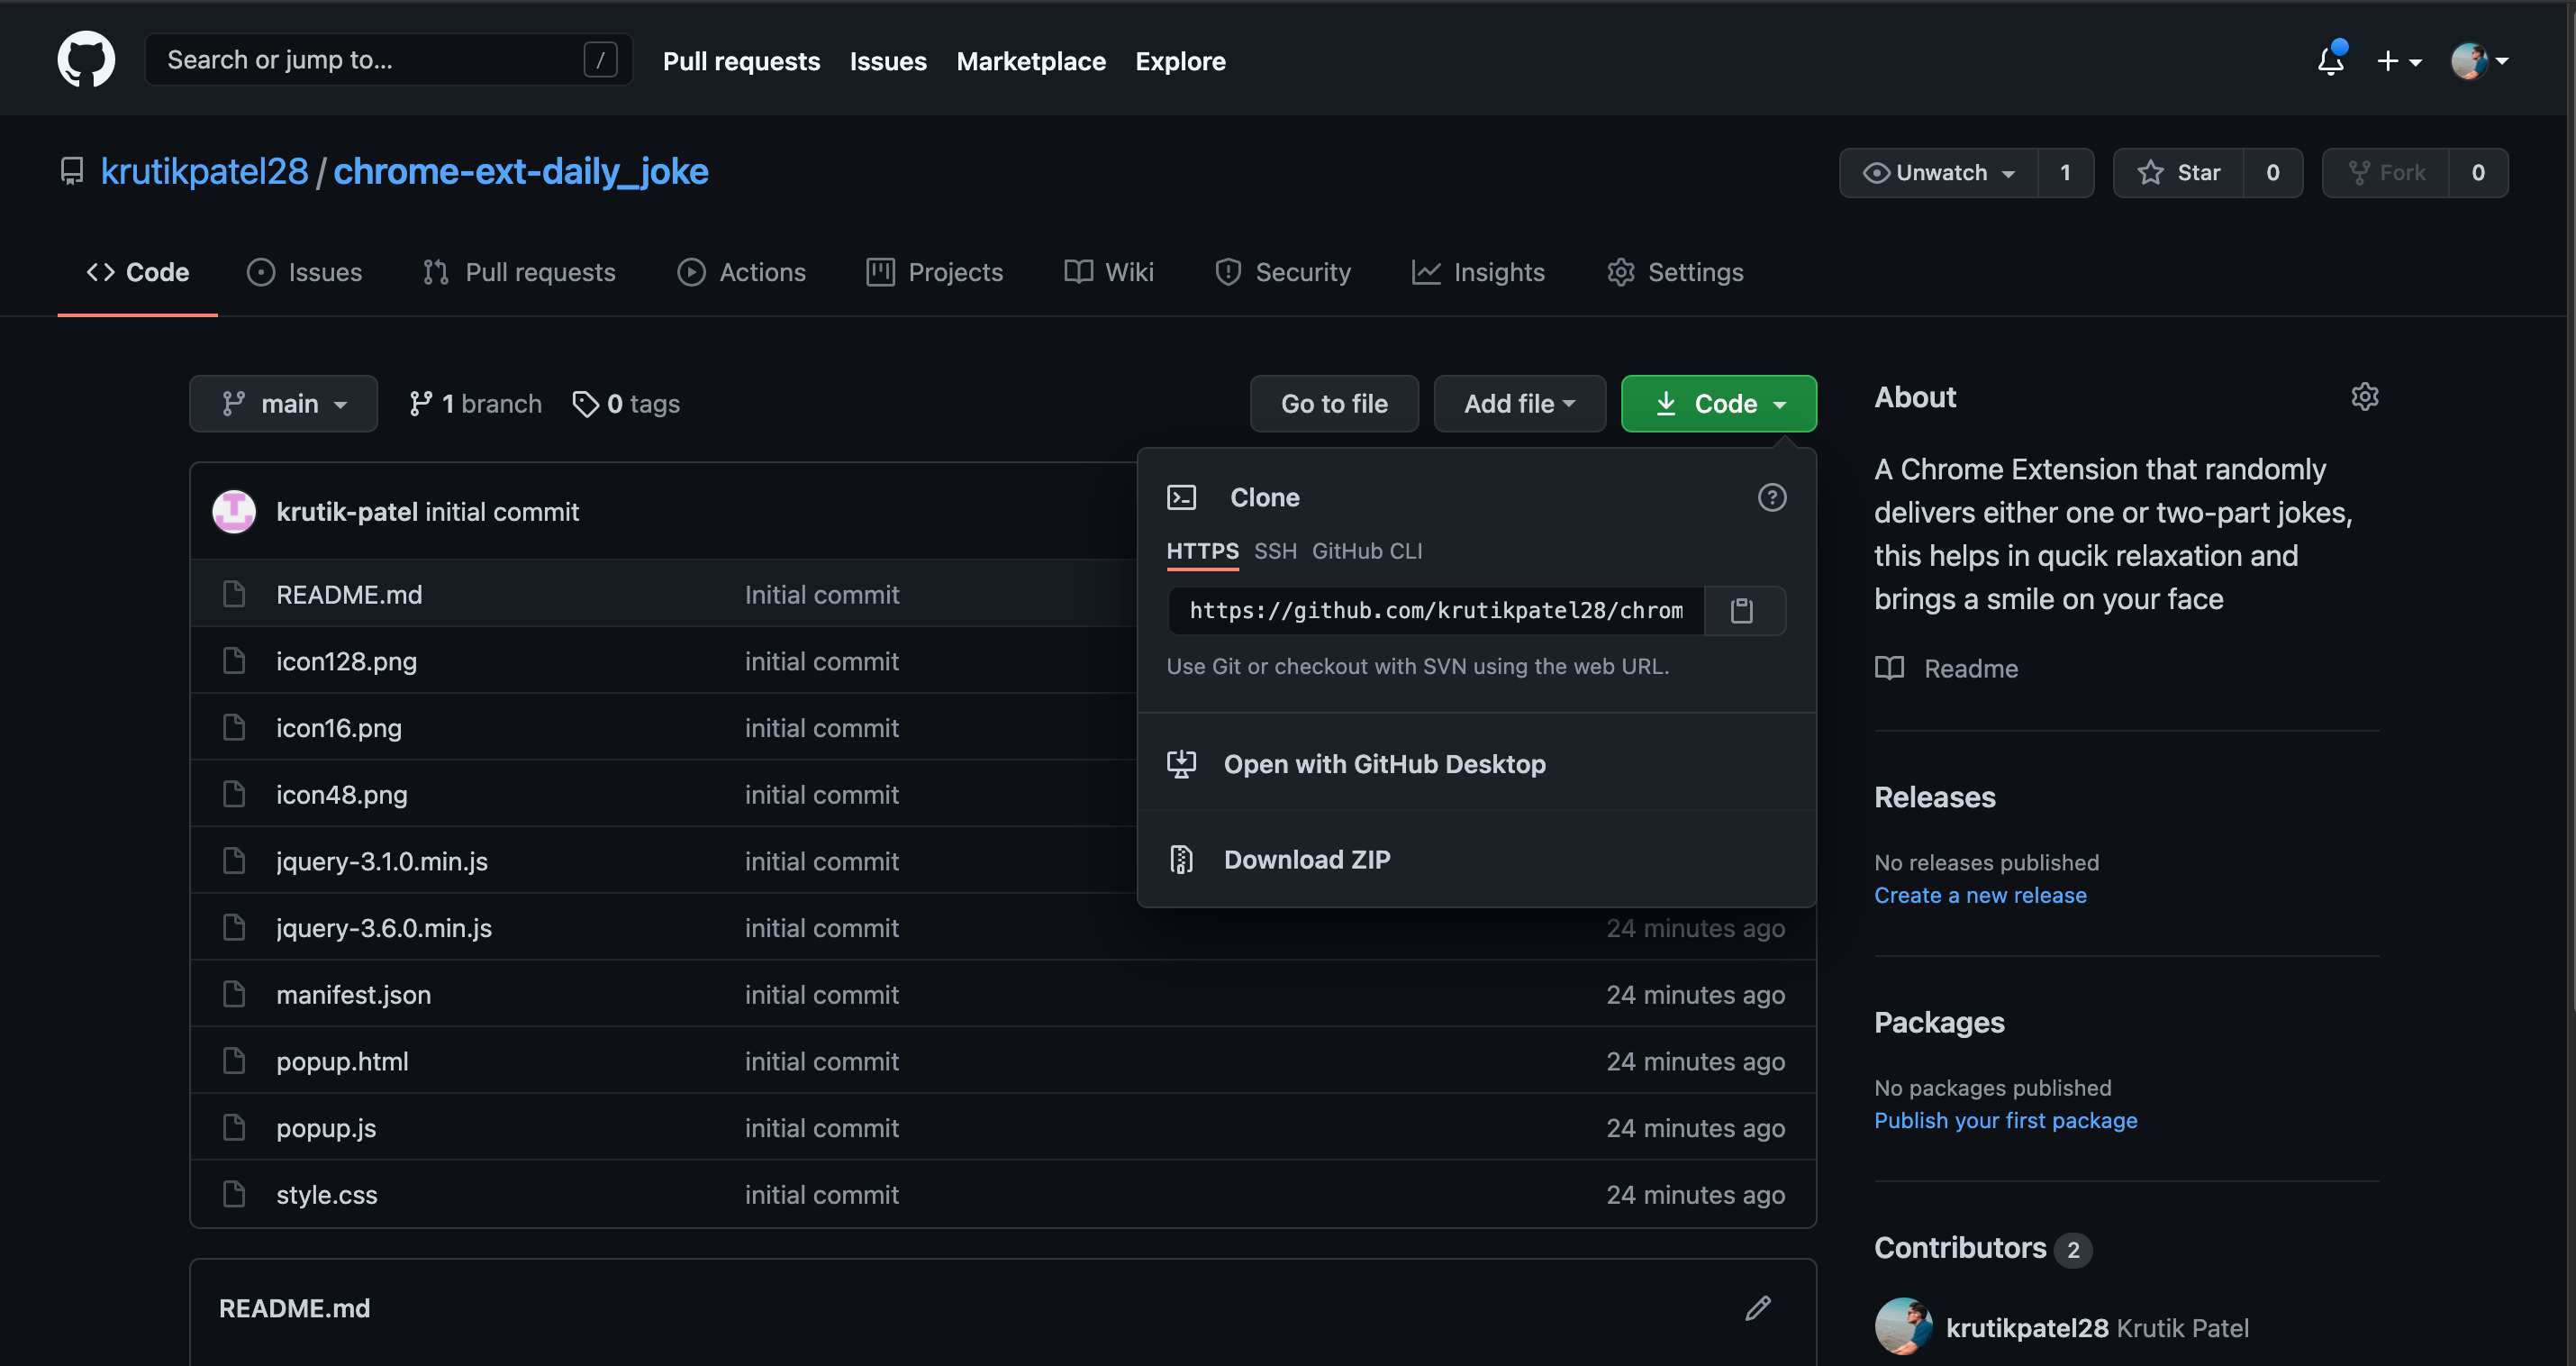This screenshot has width=2576, height=1366.
Task: Open the Add file dropdown
Action: tap(1518, 405)
